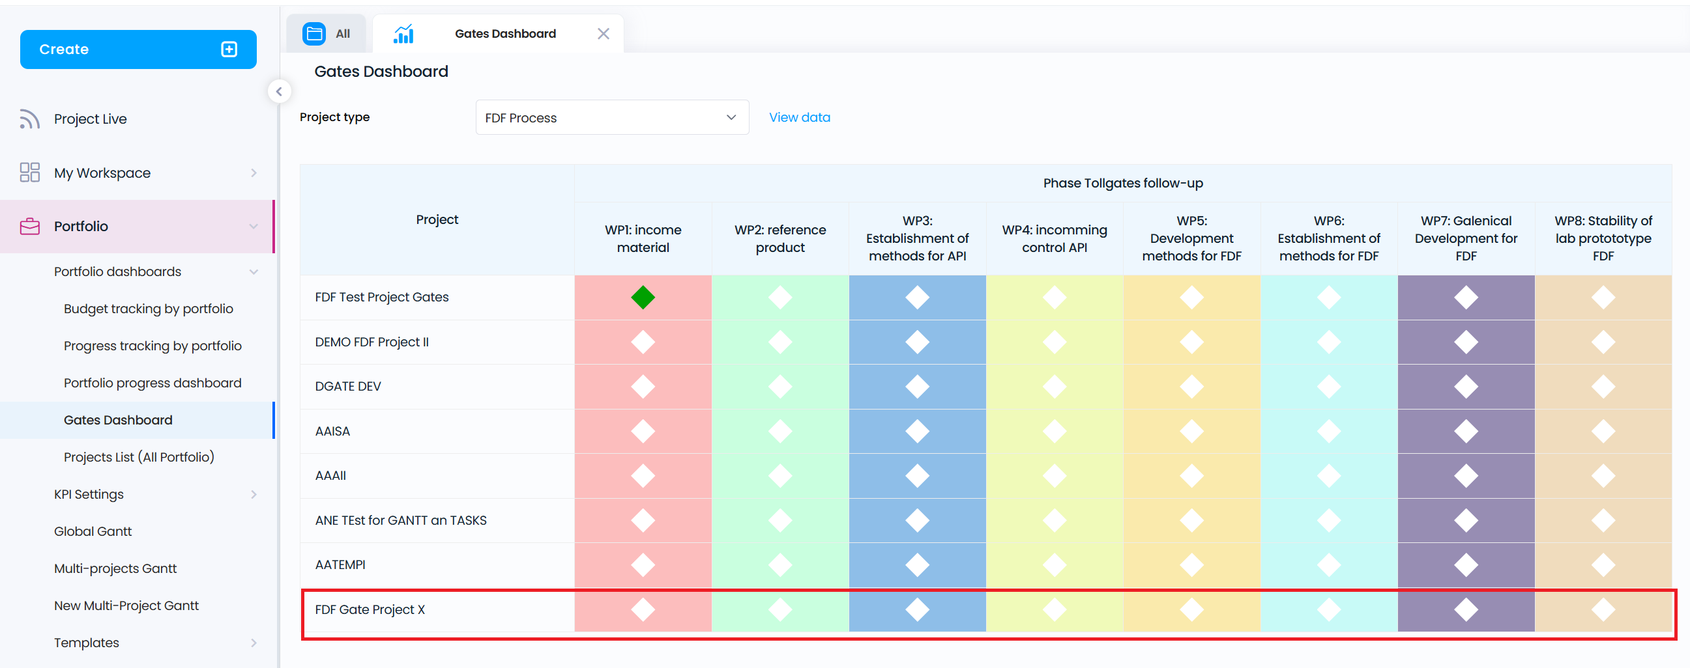Click the Project Live feed icon
This screenshot has width=1690, height=668.
click(x=29, y=118)
